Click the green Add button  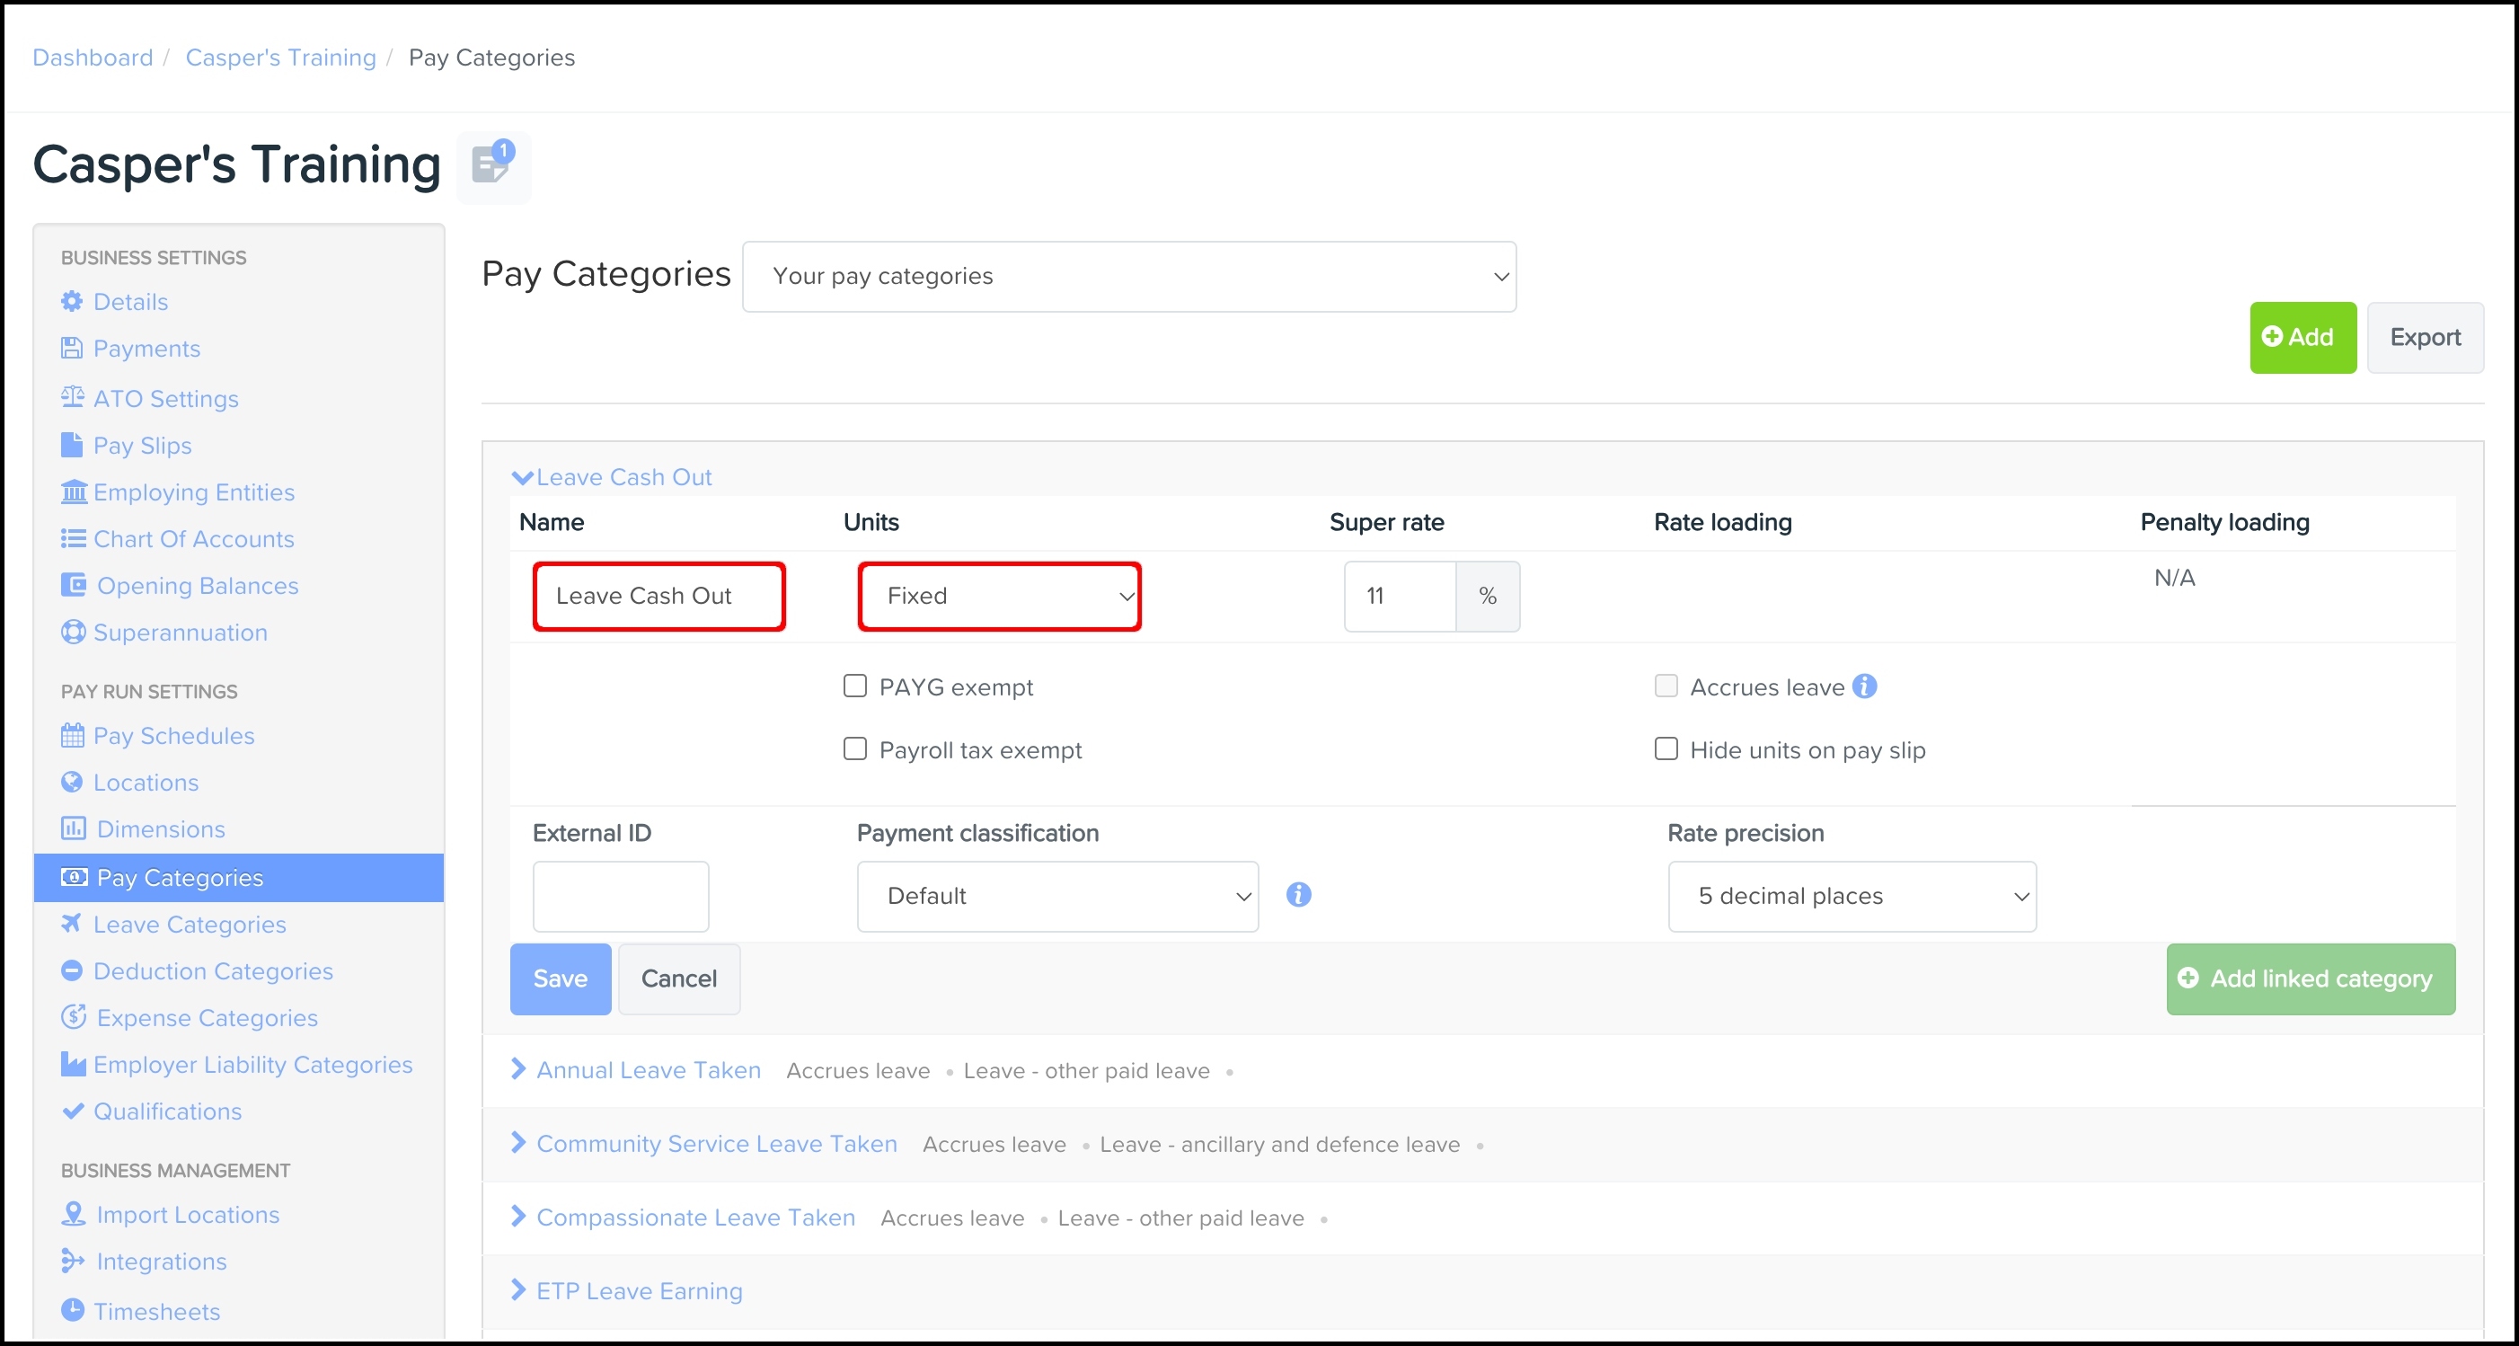click(x=2302, y=338)
